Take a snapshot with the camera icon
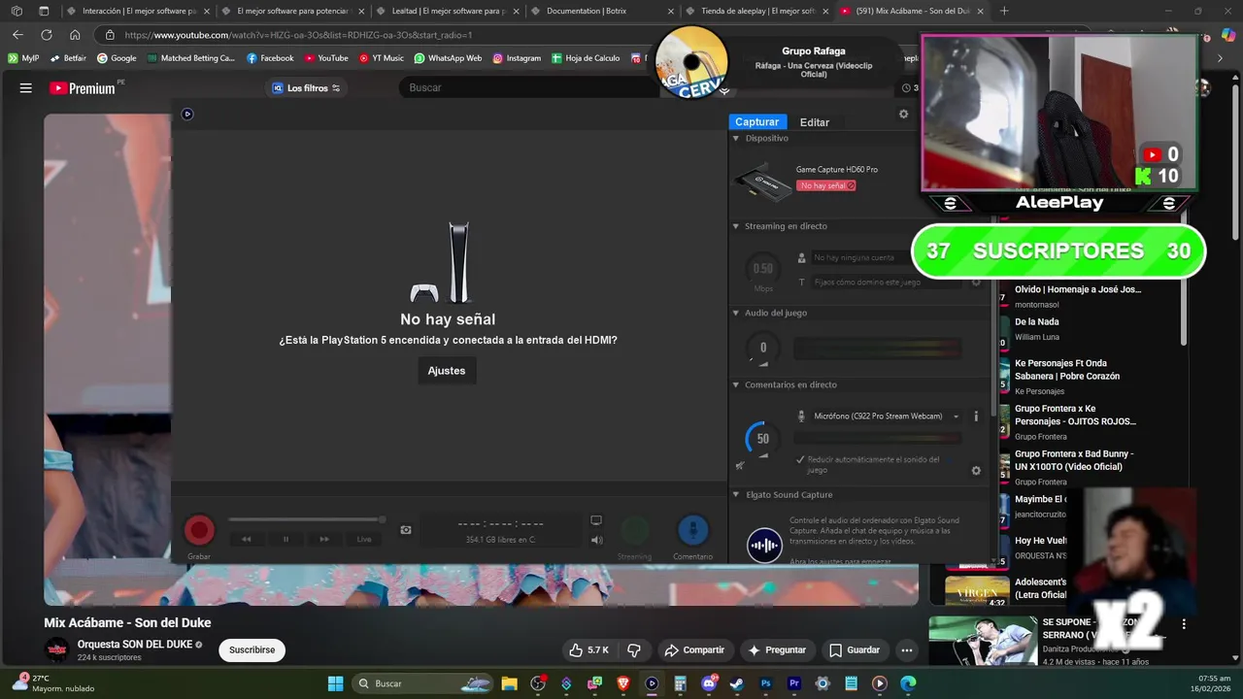1243x699 pixels. 406,529
